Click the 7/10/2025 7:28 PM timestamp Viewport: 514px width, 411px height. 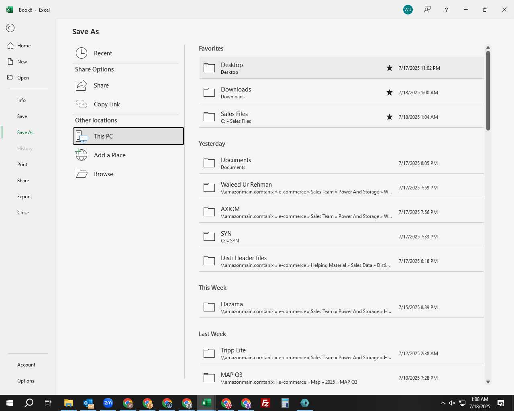click(418, 378)
